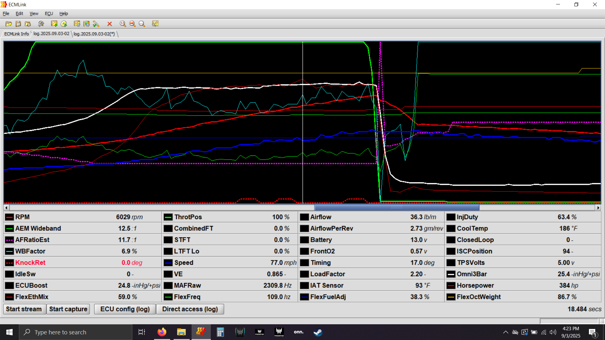Screen dimensions: 605x340
Task: Select the FlexEthMix row label
Action: pos(32,297)
